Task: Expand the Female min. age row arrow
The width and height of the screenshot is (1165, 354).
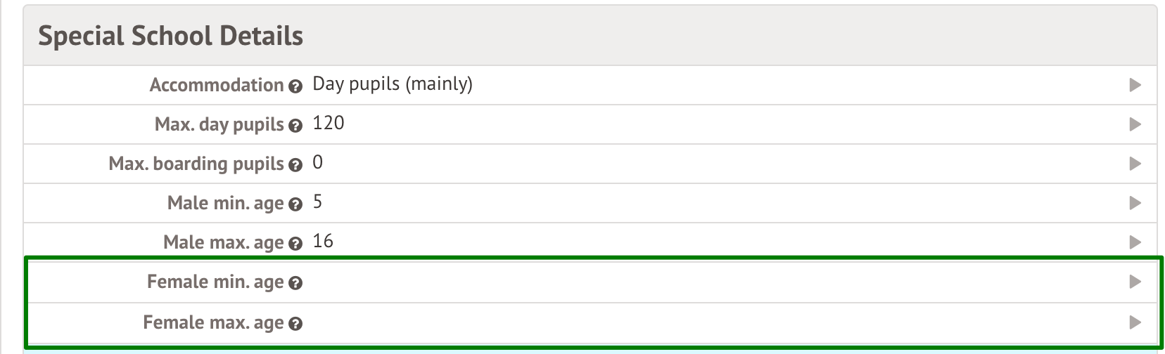Action: coord(1135,282)
